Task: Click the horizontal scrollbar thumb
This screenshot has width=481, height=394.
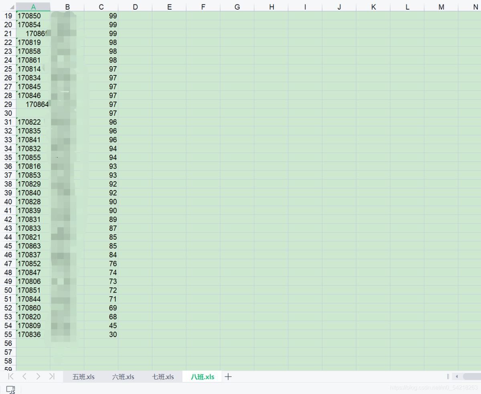Action: click(472, 376)
